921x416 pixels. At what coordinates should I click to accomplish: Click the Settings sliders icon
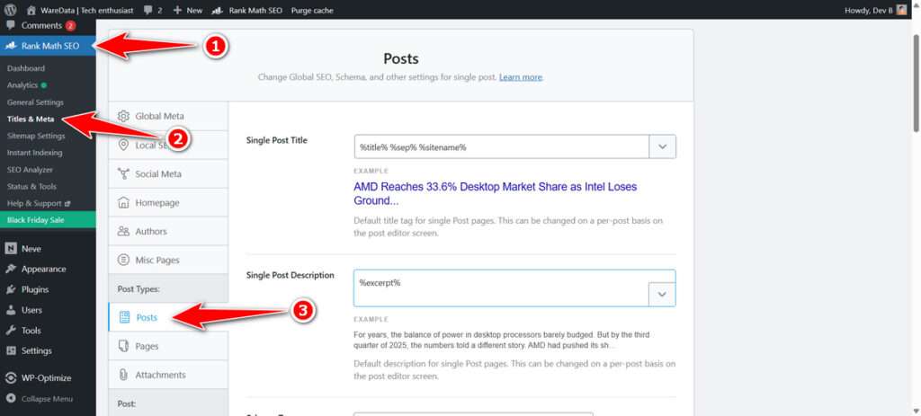coord(11,351)
